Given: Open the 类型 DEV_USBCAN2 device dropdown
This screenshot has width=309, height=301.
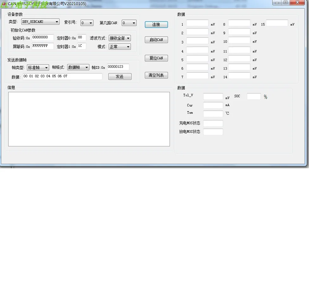Looking at the screenshot, I should point(40,22).
